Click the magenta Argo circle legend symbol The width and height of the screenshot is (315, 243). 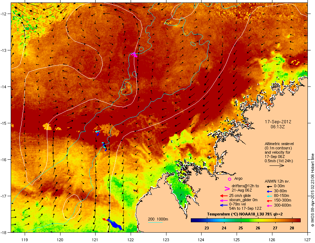tap(229, 179)
